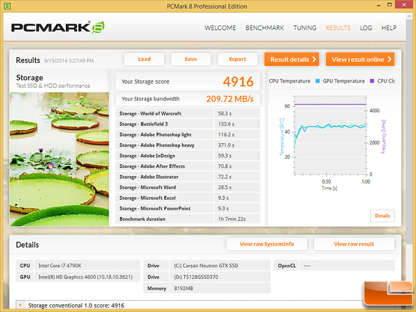
Task: Click the Export button
Action: (237, 59)
